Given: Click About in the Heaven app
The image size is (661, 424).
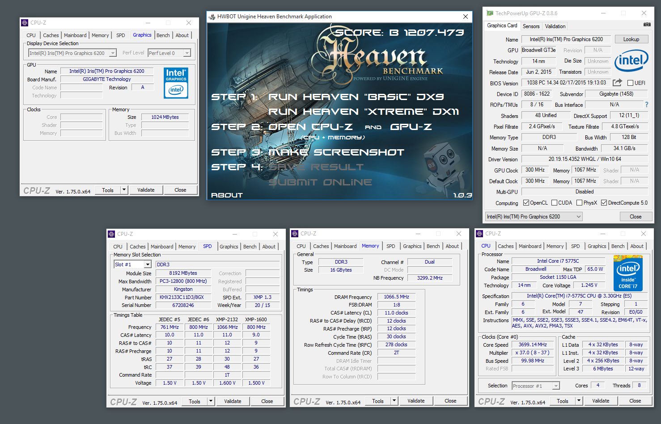Looking at the screenshot, I should [x=227, y=195].
